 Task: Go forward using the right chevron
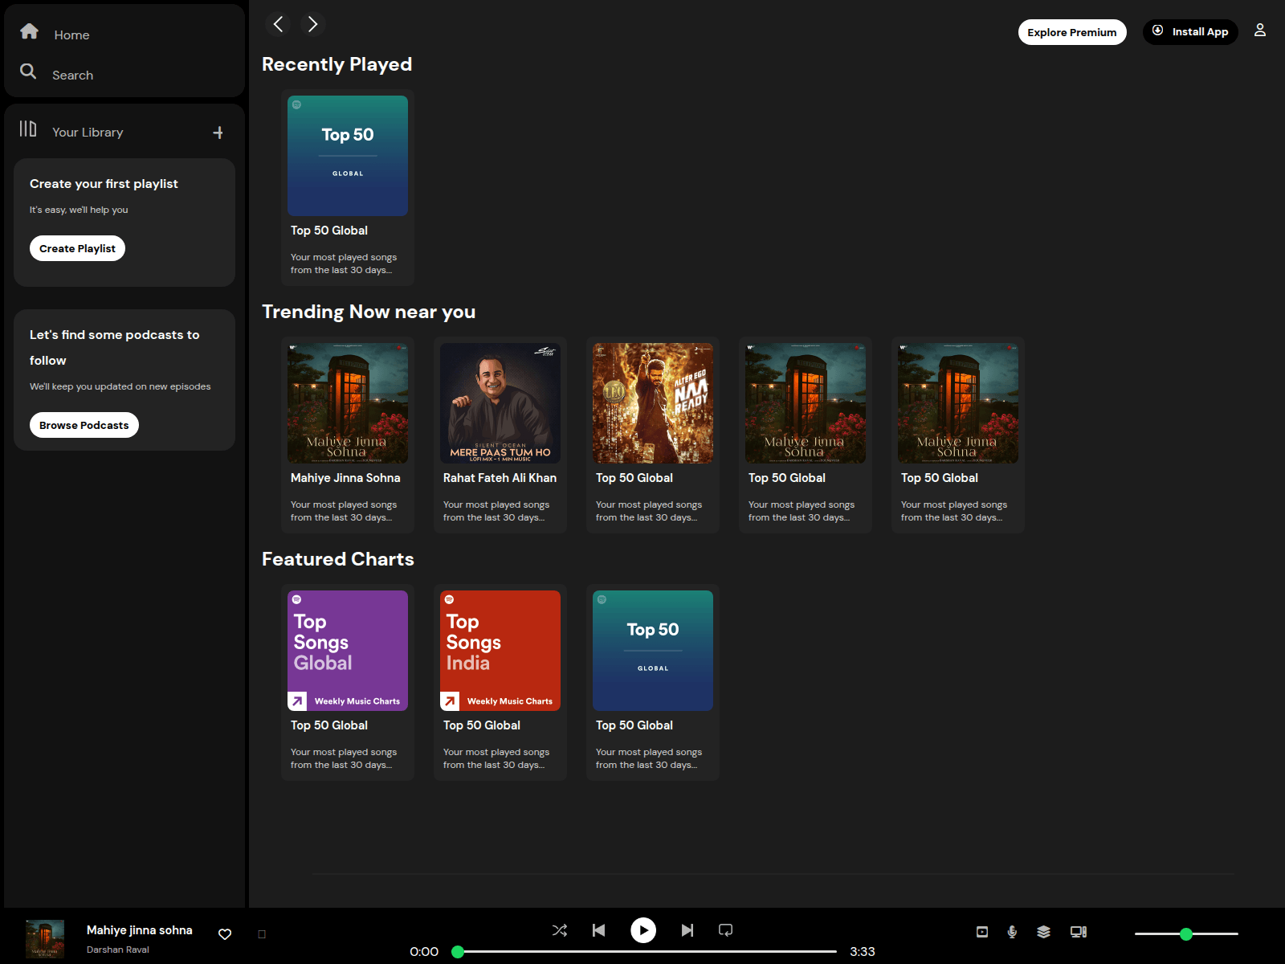pos(313,24)
